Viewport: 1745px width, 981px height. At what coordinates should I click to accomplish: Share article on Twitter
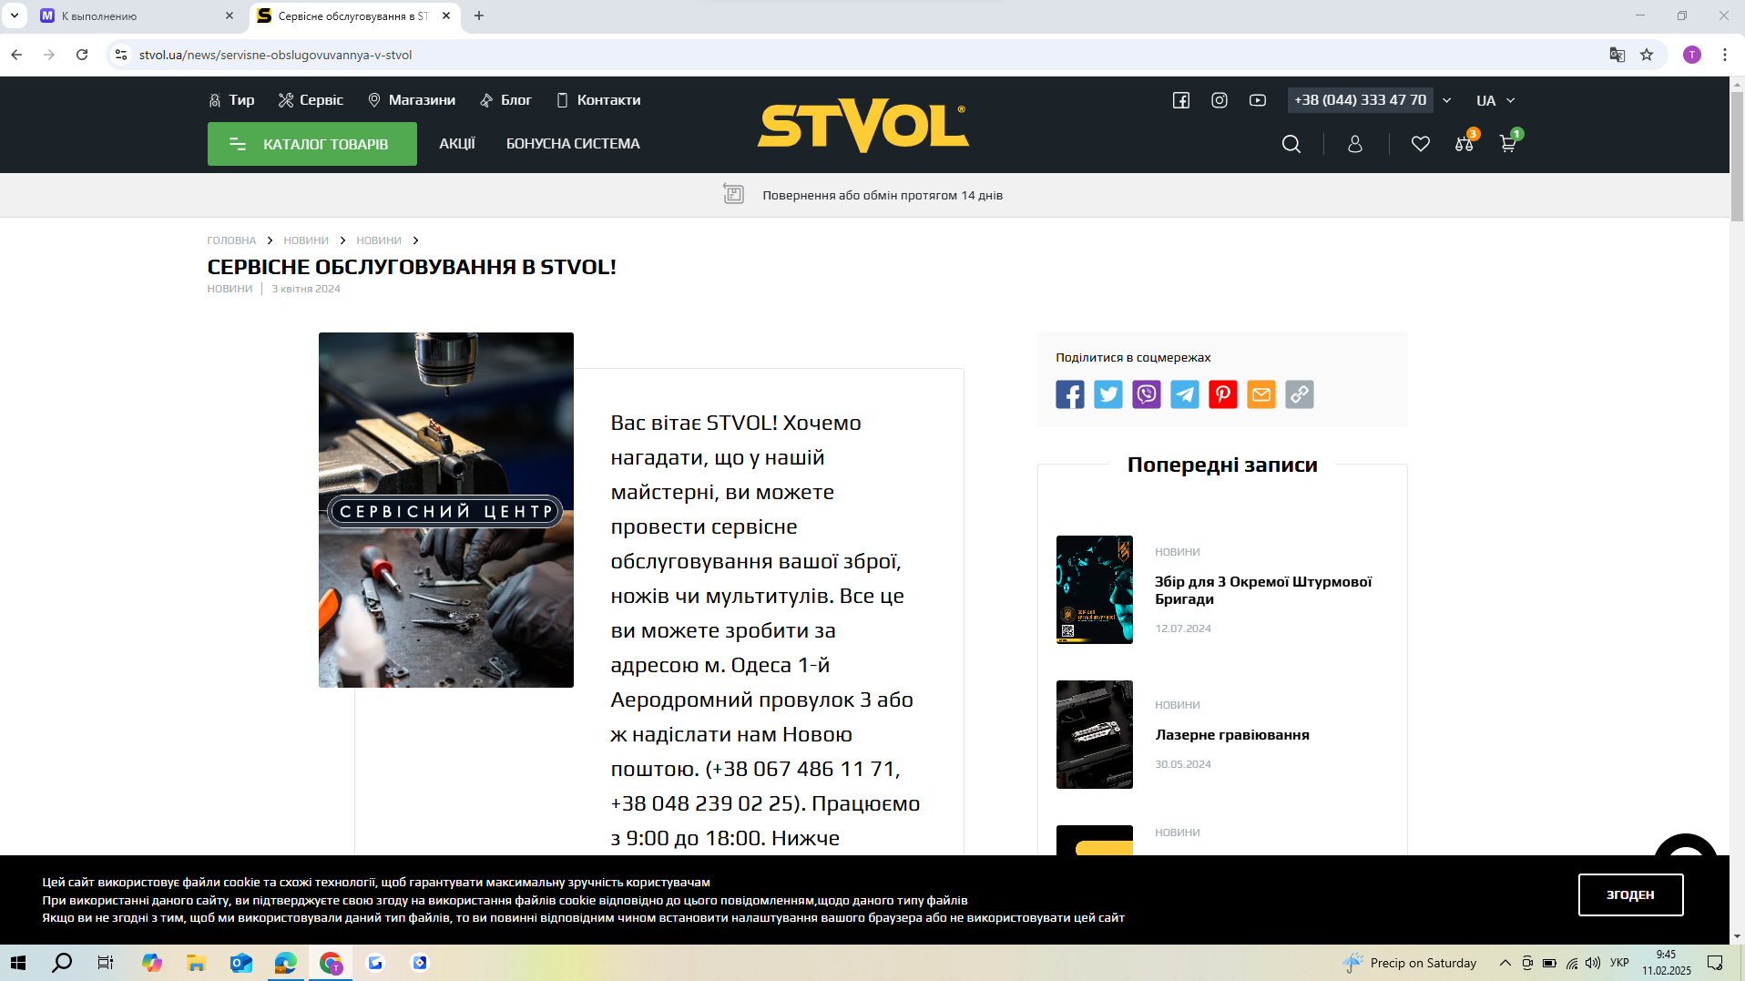point(1108,394)
